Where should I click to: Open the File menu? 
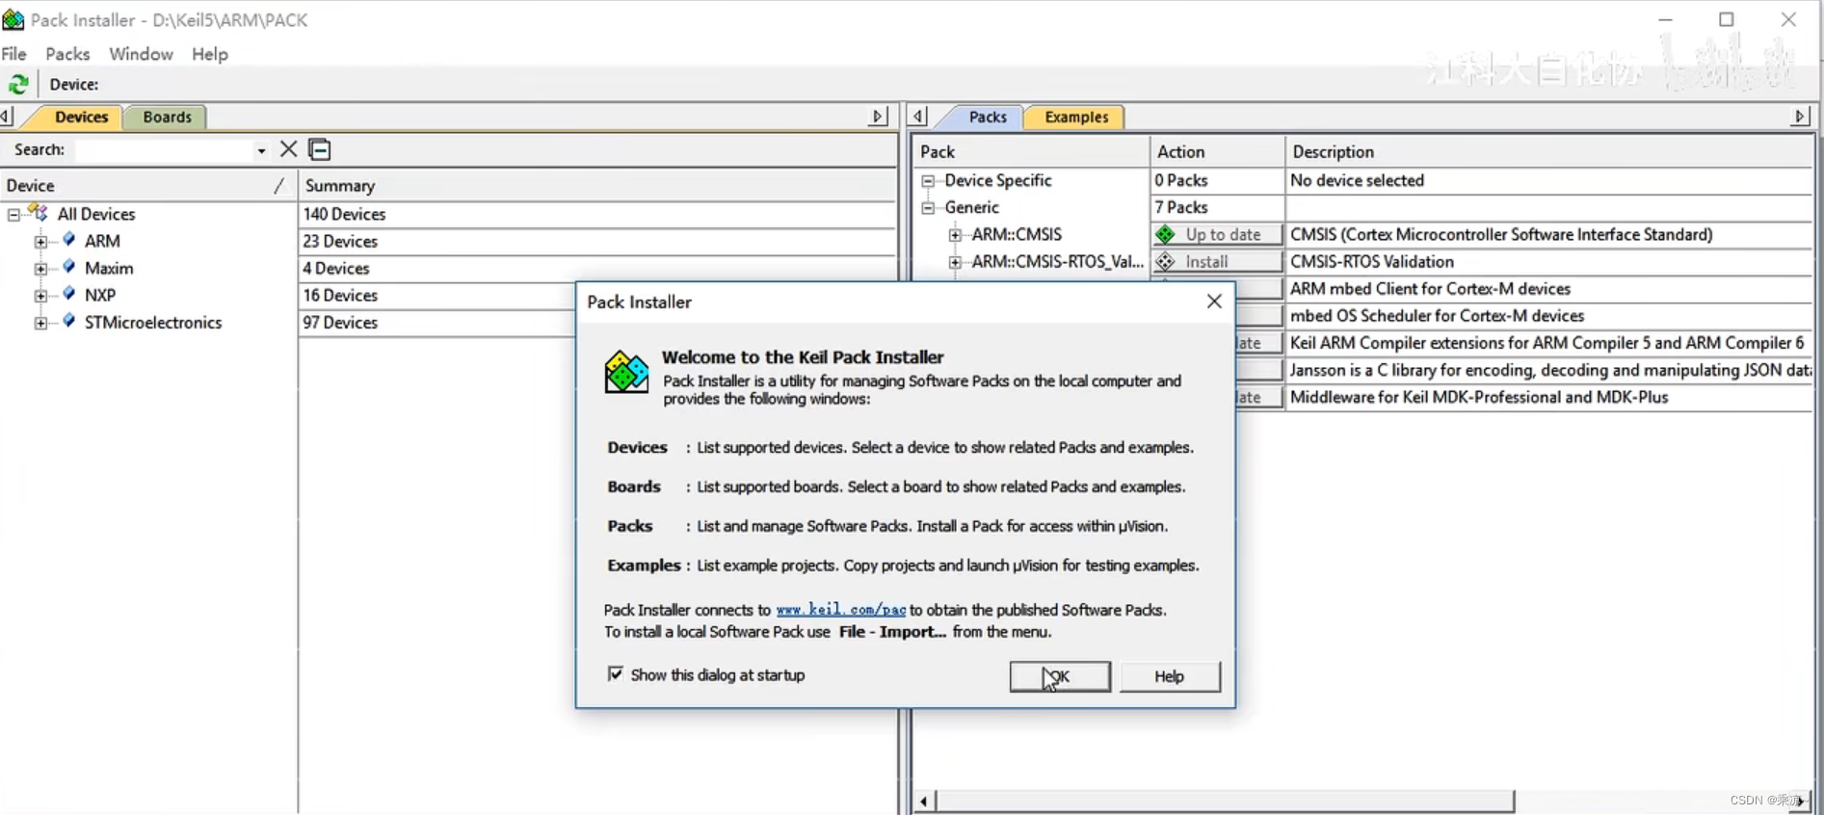tap(14, 54)
